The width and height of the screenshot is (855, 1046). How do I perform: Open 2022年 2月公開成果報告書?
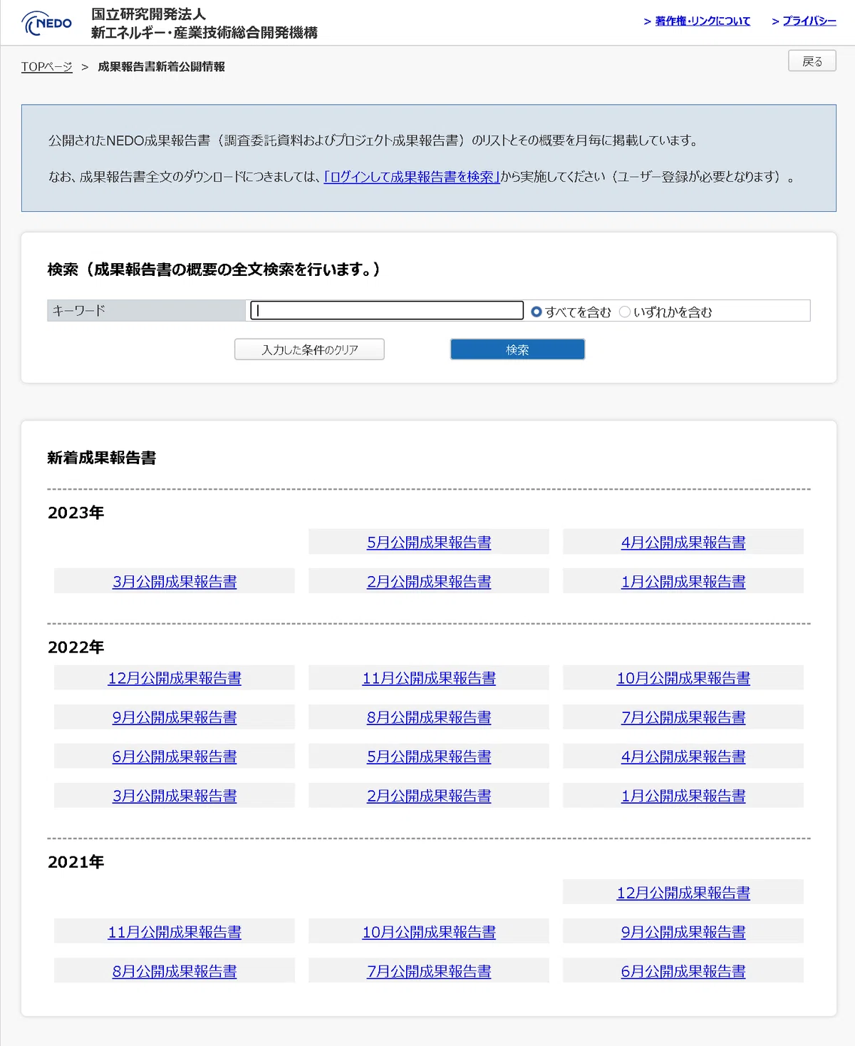click(429, 796)
